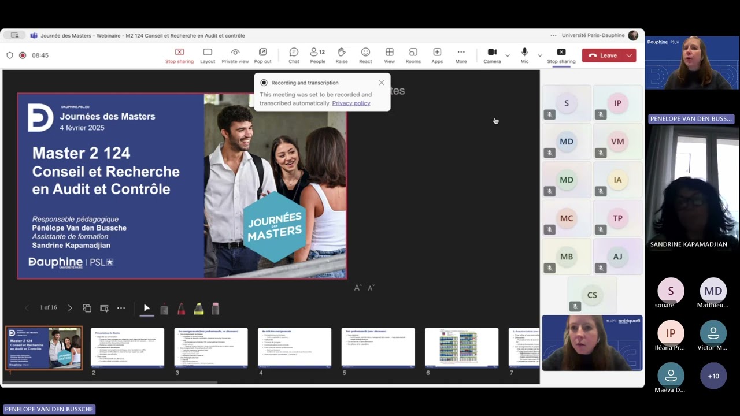Raise your hand in the meeting
740x416 pixels.
(x=342, y=55)
